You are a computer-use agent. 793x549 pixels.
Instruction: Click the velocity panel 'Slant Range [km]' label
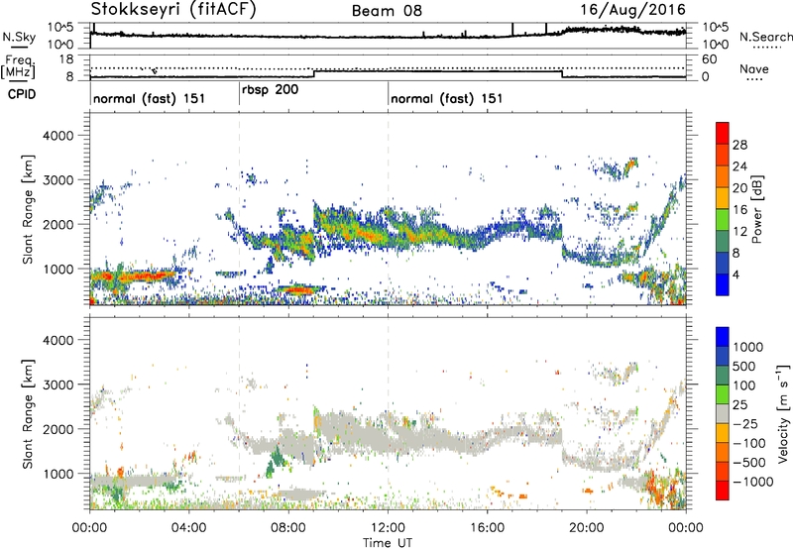(28, 413)
